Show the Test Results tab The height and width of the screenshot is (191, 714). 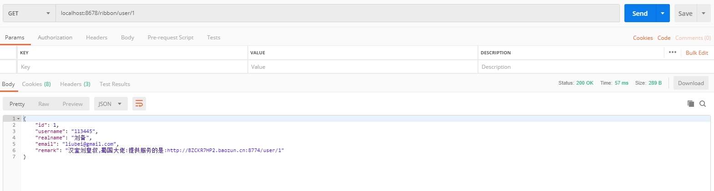pyautogui.click(x=115, y=84)
